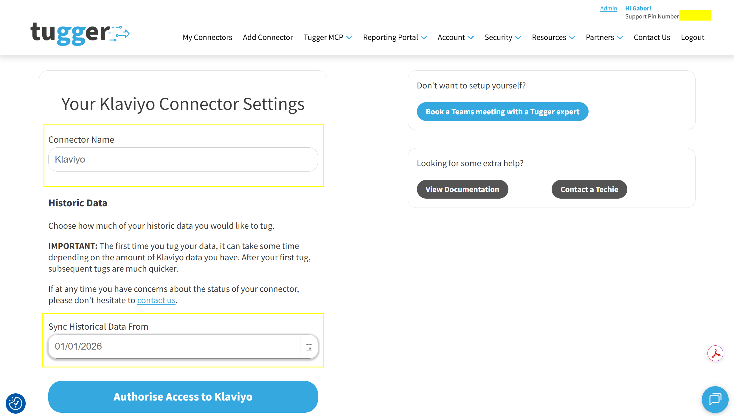734x416 pixels.
Task: Click 'Looking for some extra help?' text
Action: (470, 163)
